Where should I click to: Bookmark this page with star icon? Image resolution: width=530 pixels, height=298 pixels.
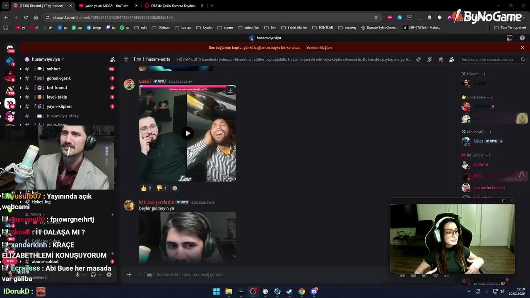[376, 17]
